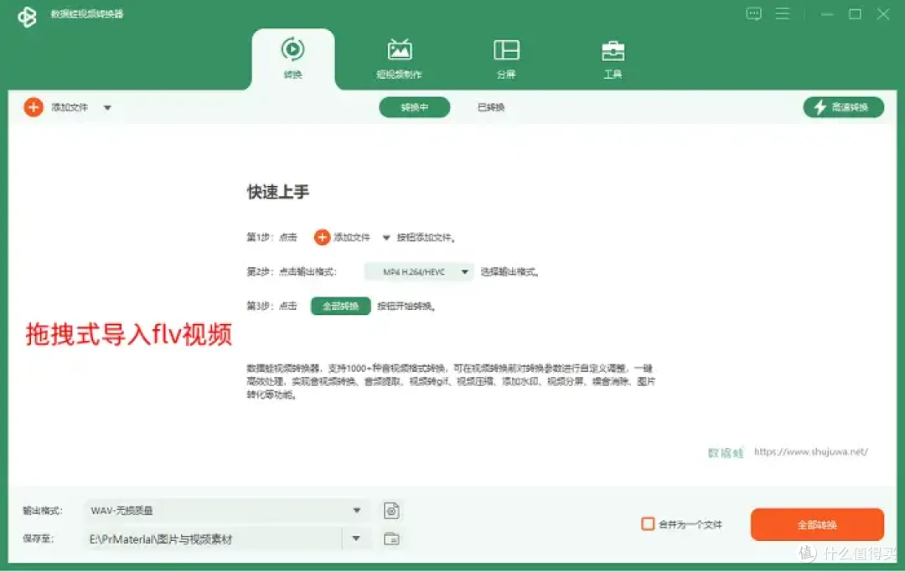Screen dimensions: 905x572
Task: Expand the 添加文件 dropdown arrow in toolbar
Action: (107, 108)
